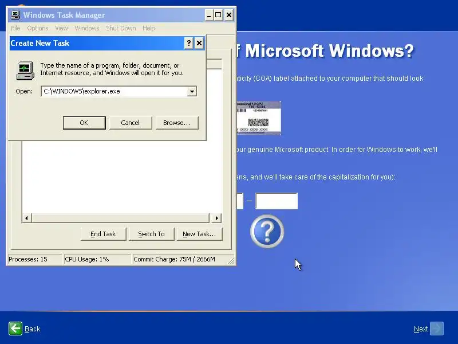Close the Create New Task dialog
The image size is (458, 344).
tap(199, 44)
